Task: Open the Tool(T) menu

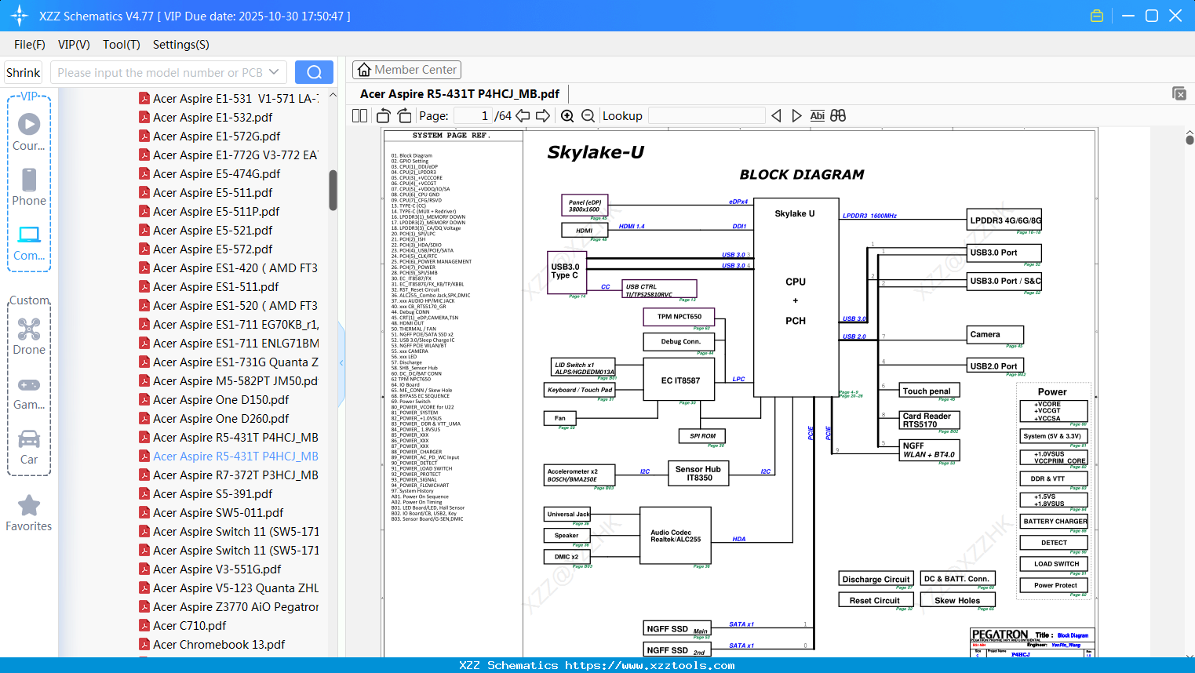Action: (x=121, y=45)
